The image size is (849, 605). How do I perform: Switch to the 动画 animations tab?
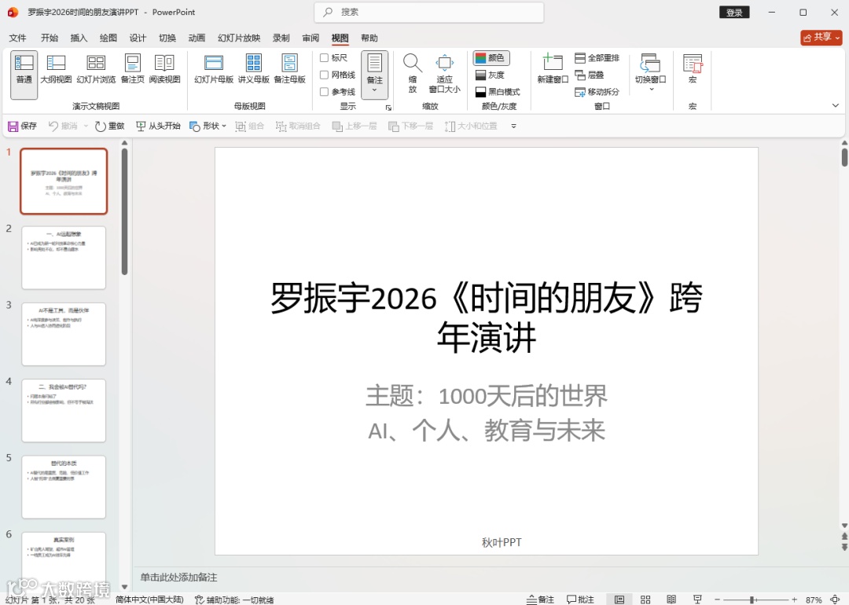(x=197, y=38)
